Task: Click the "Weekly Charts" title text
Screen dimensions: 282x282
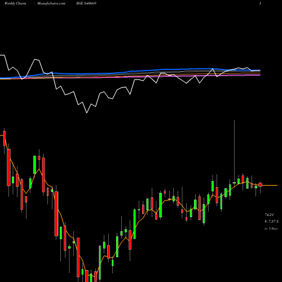Action: pyautogui.click(x=15, y=3)
